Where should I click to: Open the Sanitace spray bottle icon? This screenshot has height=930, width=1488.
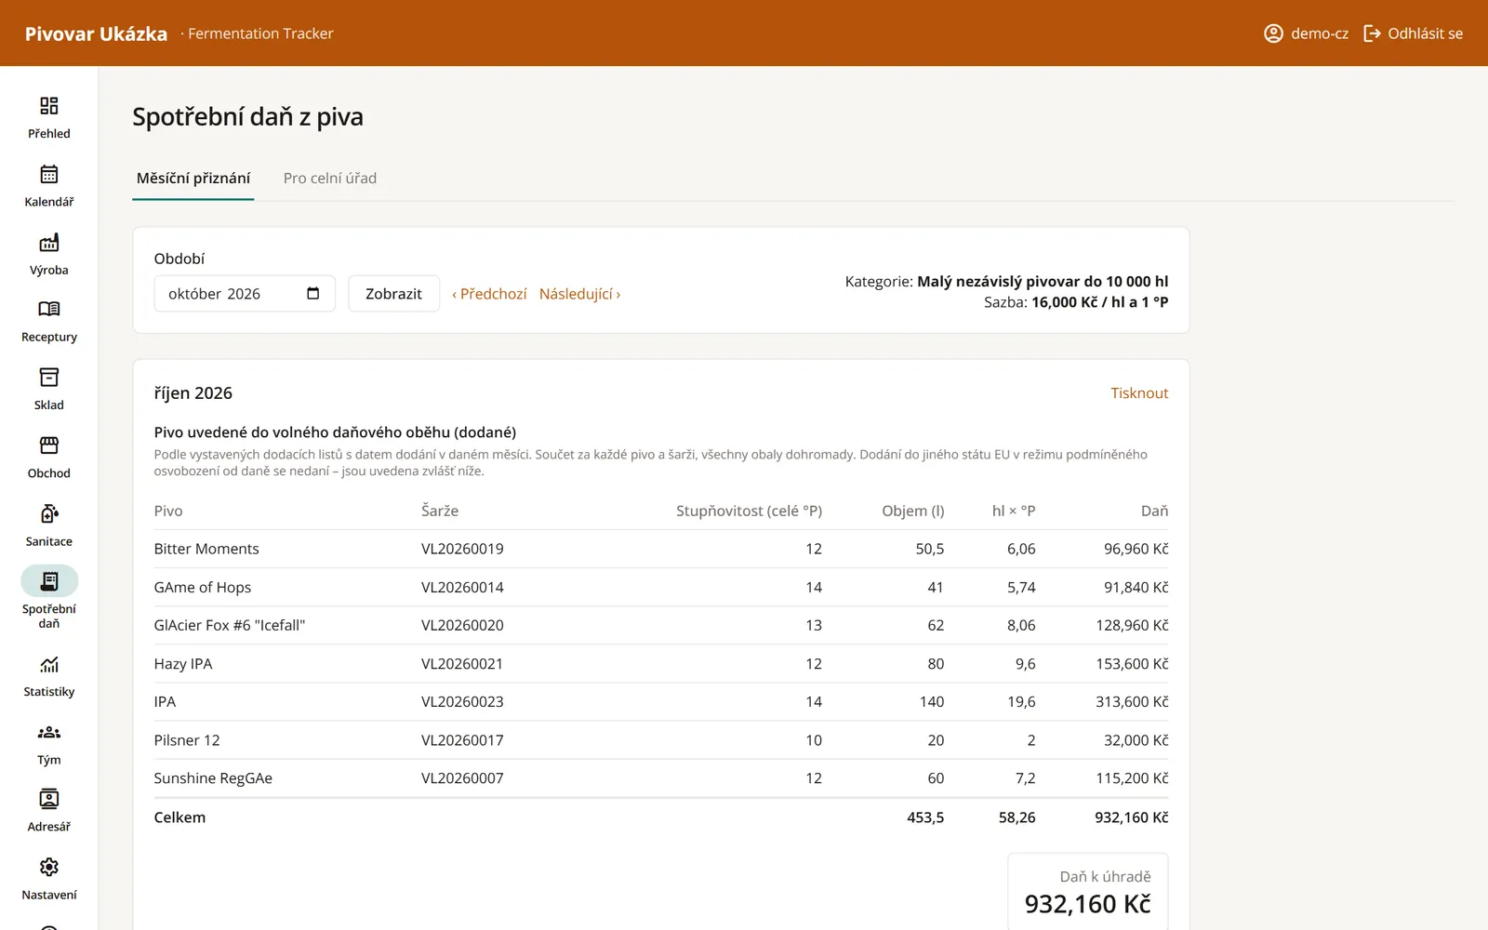[49, 513]
